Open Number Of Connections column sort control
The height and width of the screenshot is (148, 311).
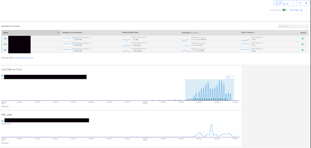84,33
